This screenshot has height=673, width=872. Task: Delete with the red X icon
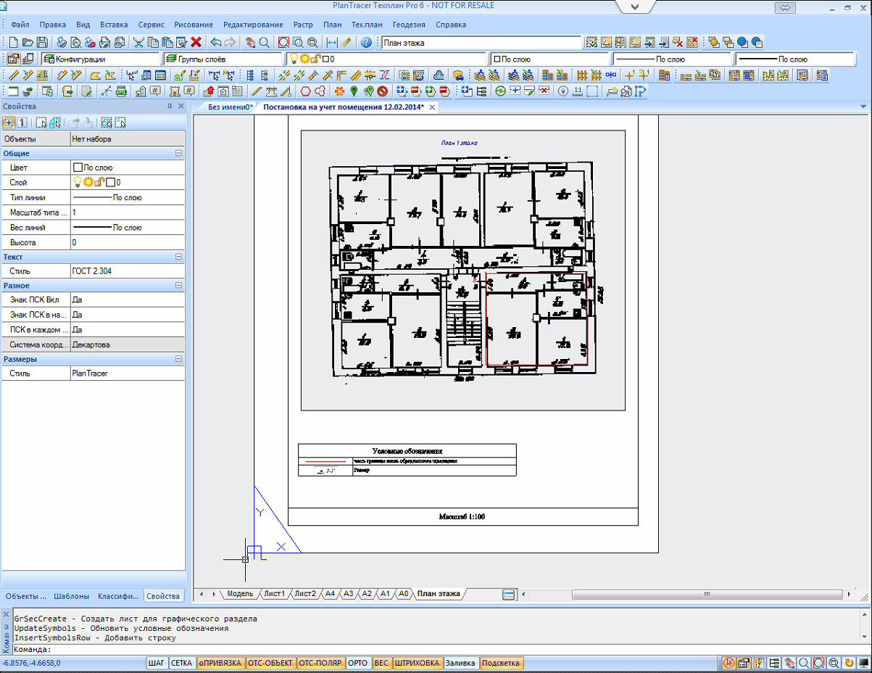tap(196, 43)
